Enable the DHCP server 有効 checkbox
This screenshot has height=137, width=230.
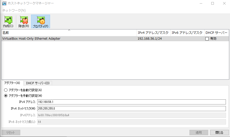[x=207, y=39]
